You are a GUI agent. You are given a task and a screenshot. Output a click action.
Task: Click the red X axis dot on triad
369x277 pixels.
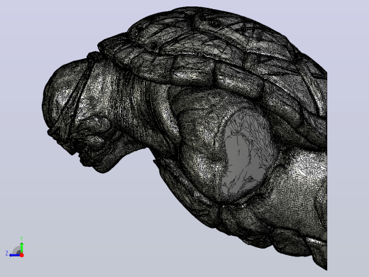(22, 255)
